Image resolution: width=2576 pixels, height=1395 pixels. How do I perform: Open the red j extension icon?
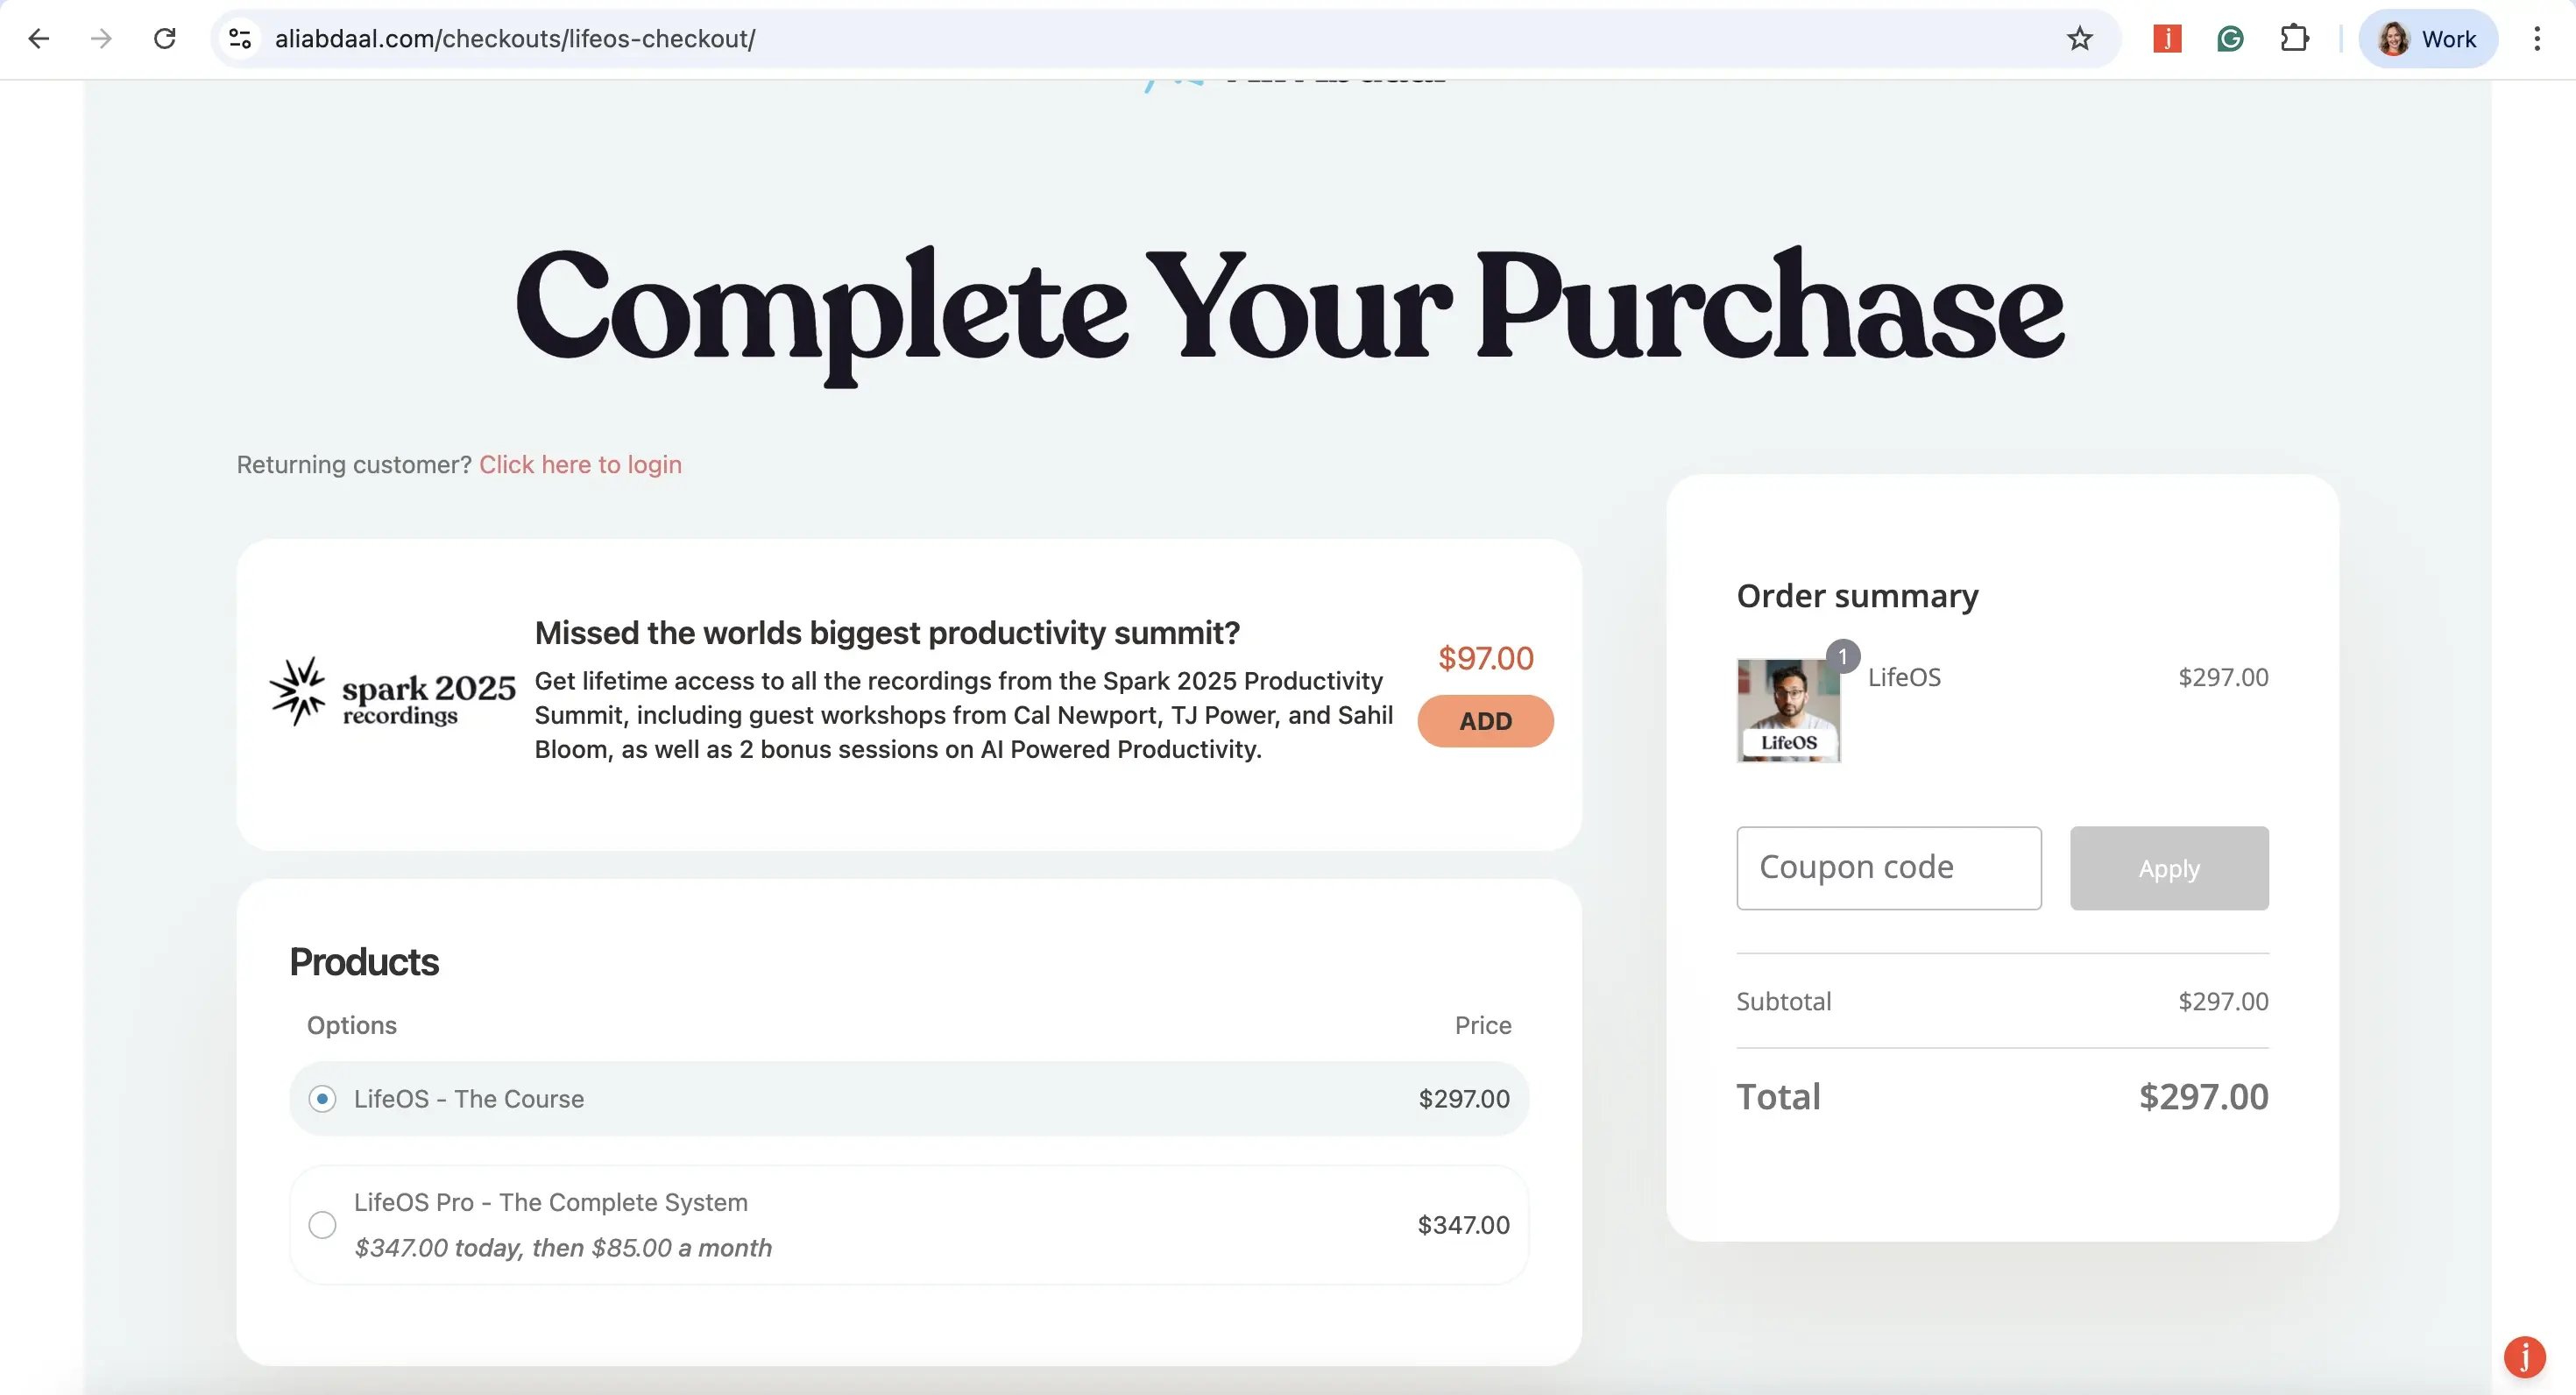[x=2166, y=39]
